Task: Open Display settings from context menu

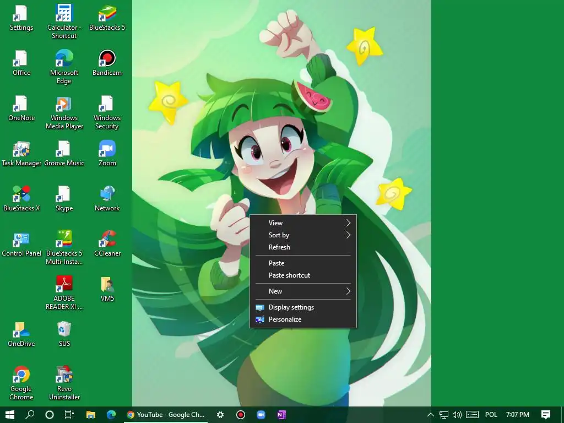Action: 303,307
